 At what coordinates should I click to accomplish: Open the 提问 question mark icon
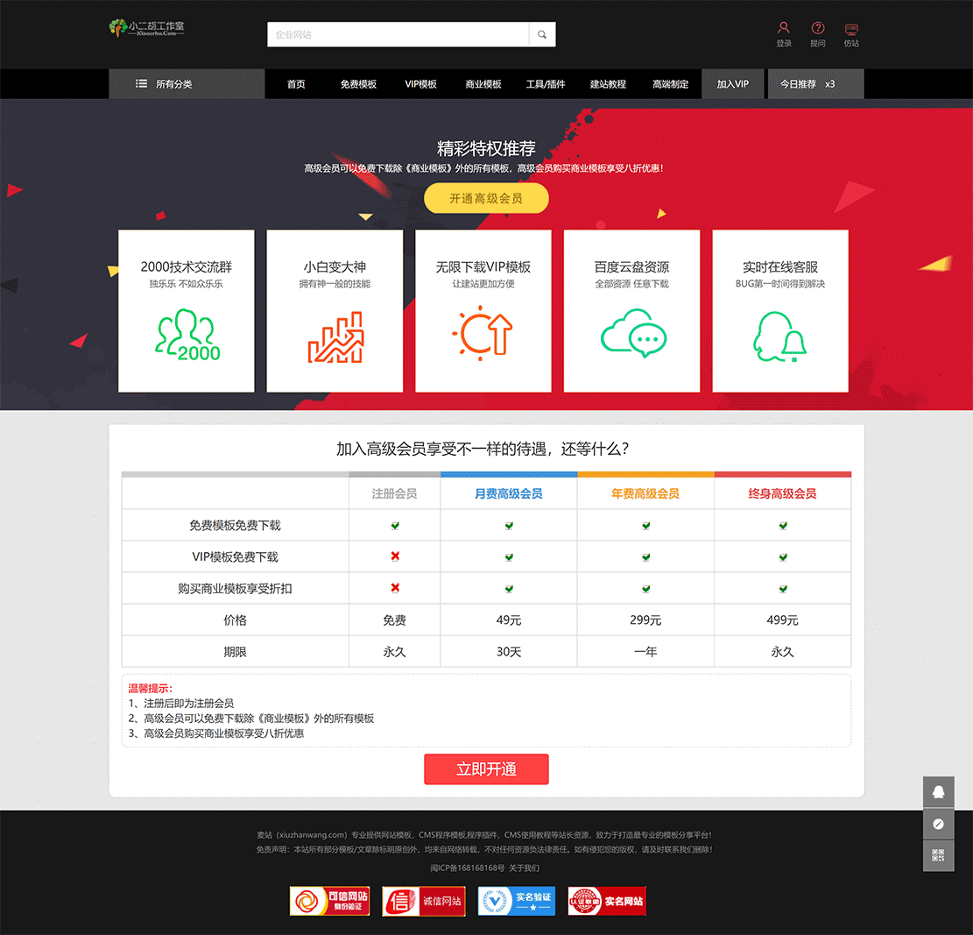tap(817, 29)
